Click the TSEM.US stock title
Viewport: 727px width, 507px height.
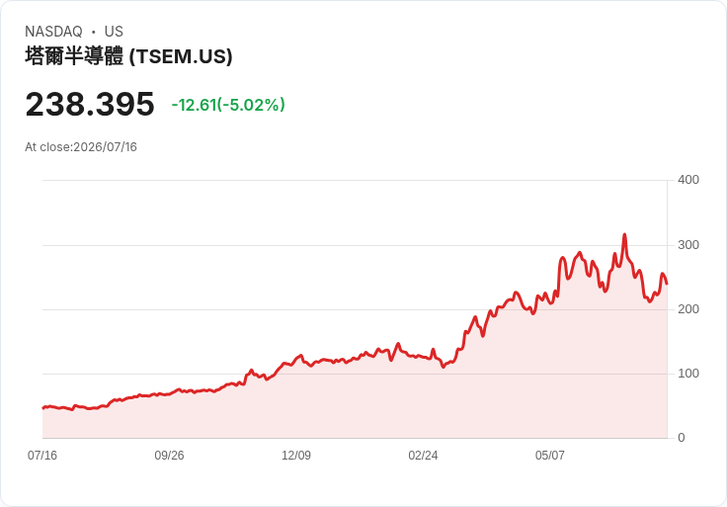coord(128,56)
